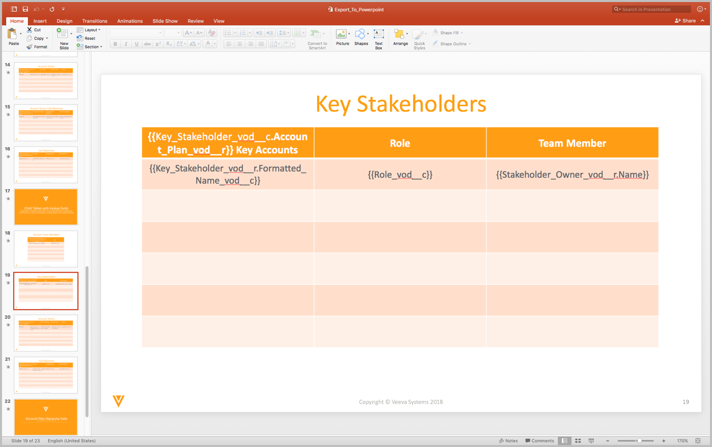Viewport: 712px width, 447px height.
Task: Click the Share button
Action: click(x=686, y=21)
